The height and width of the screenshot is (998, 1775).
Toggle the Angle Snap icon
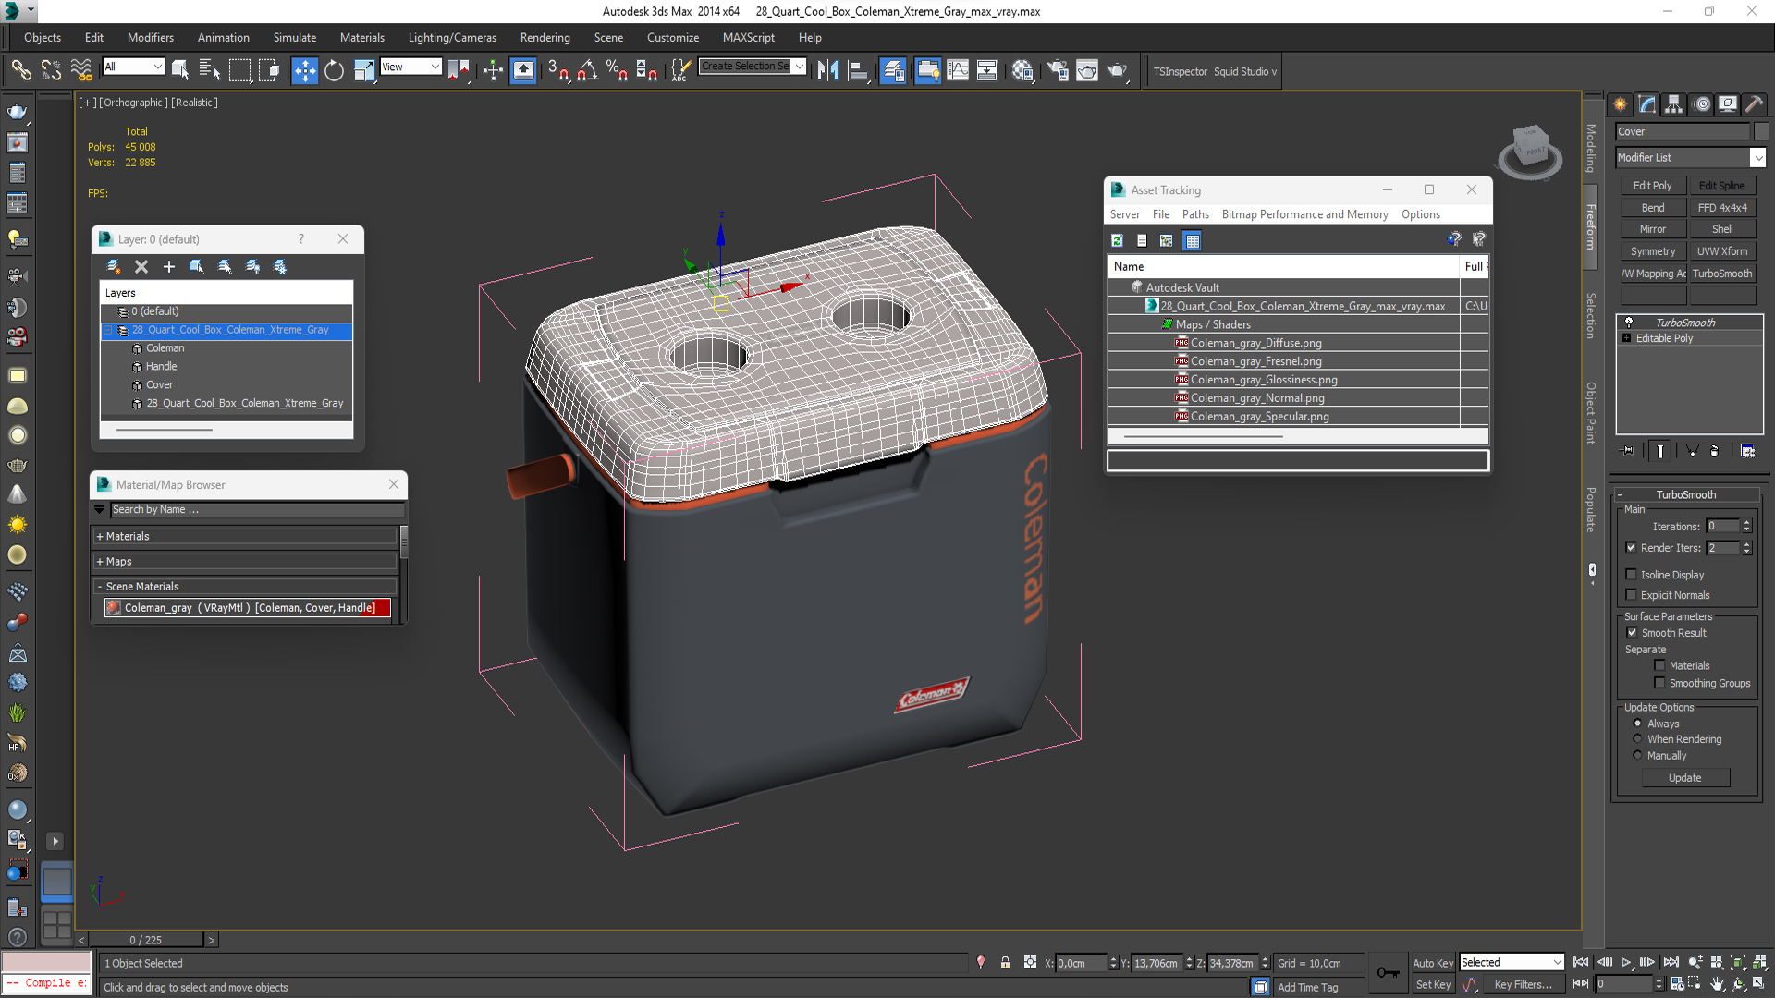click(587, 70)
